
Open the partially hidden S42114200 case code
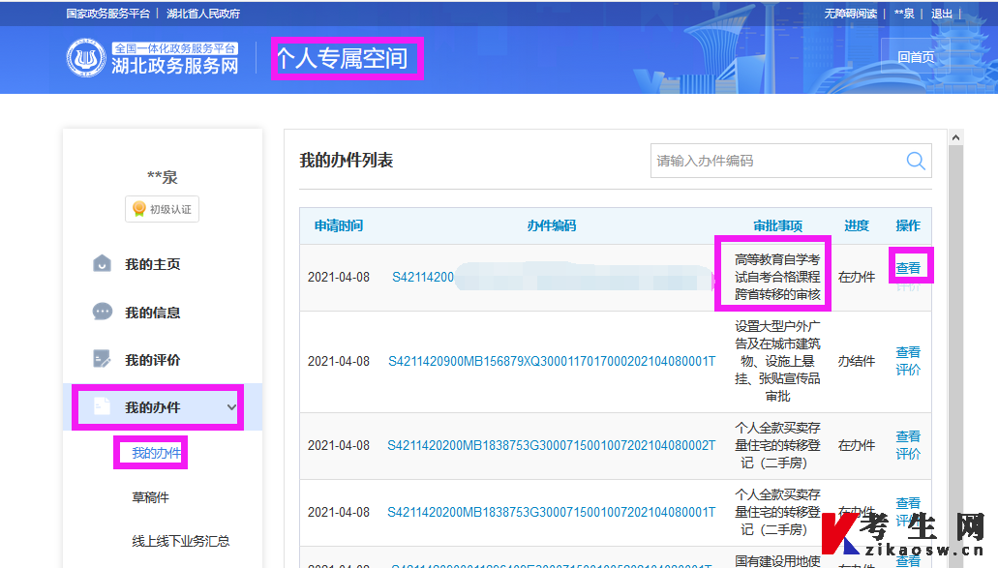(423, 277)
